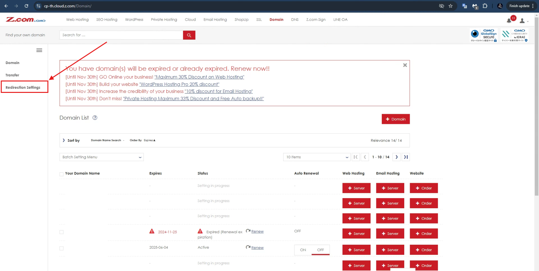Click the red search magnifier button
Image resolution: width=539 pixels, height=271 pixels.
pos(189,35)
